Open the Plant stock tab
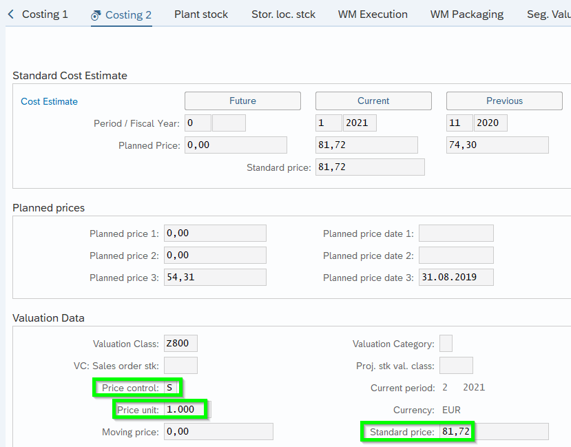 pyautogui.click(x=200, y=14)
